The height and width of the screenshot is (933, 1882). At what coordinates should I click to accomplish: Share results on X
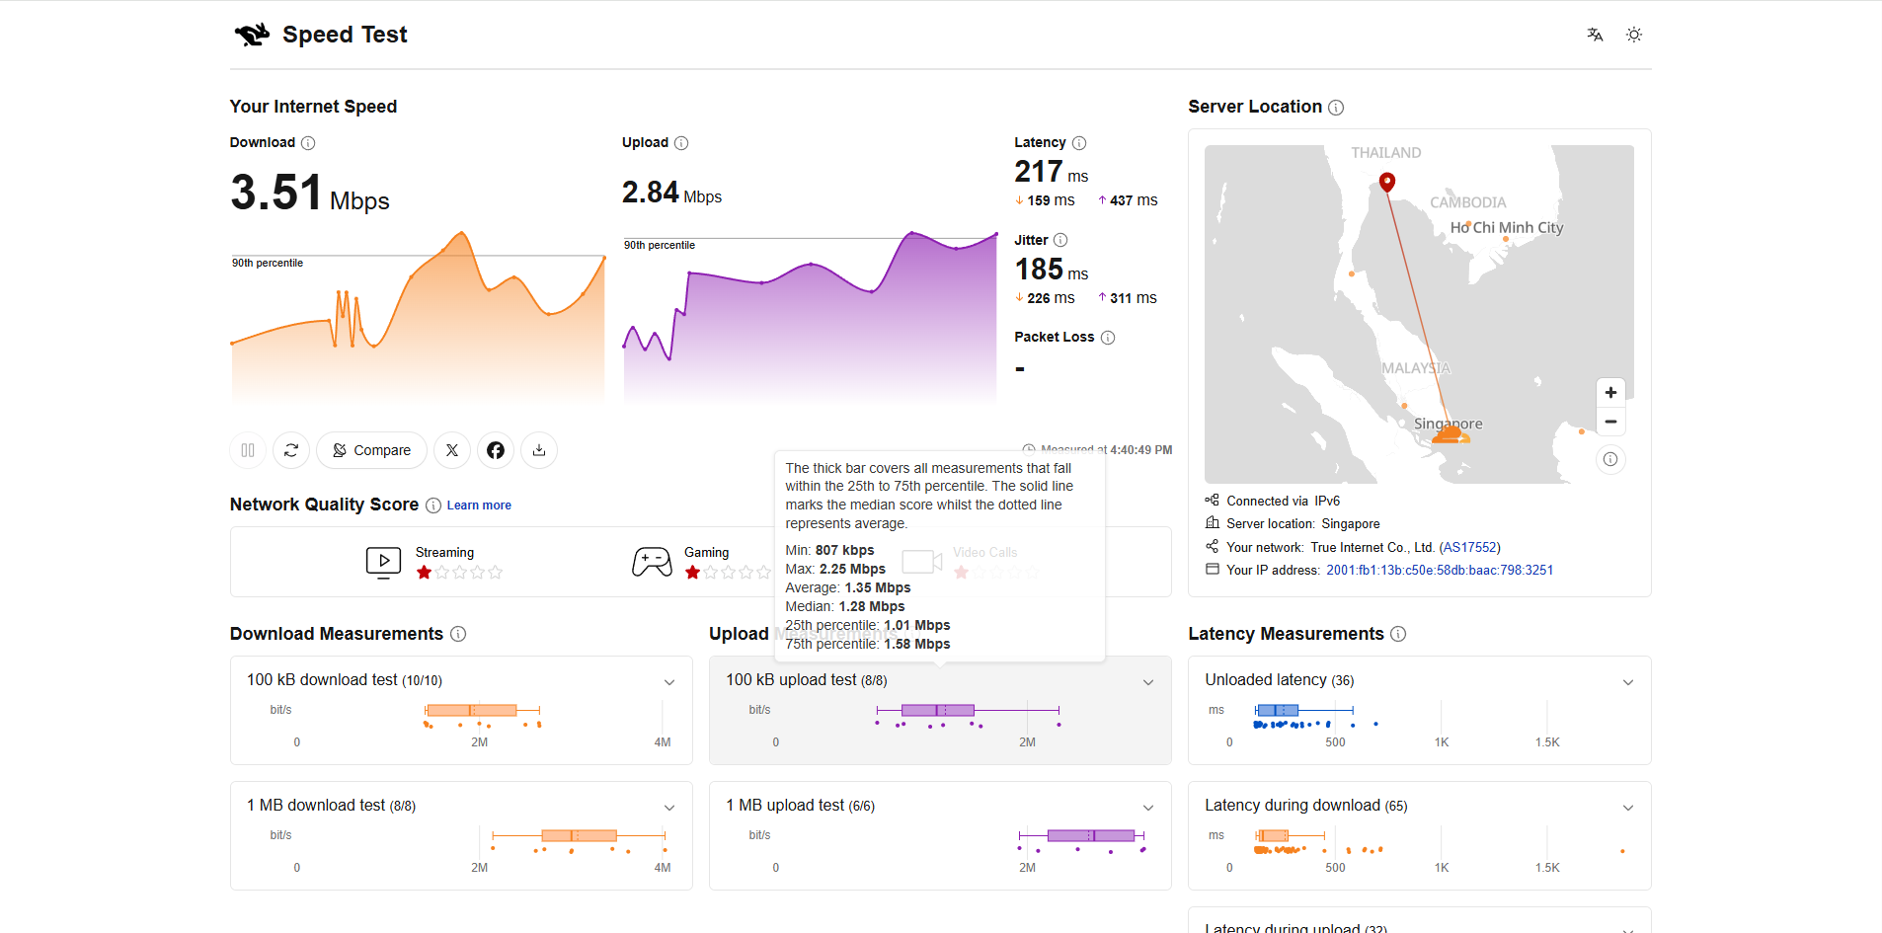(x=452, y=450)
